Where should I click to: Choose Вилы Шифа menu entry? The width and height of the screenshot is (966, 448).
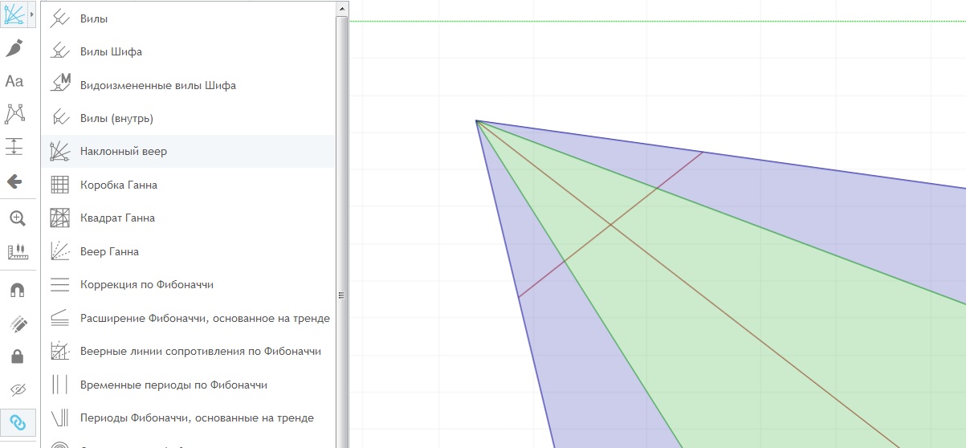(188, 51)
